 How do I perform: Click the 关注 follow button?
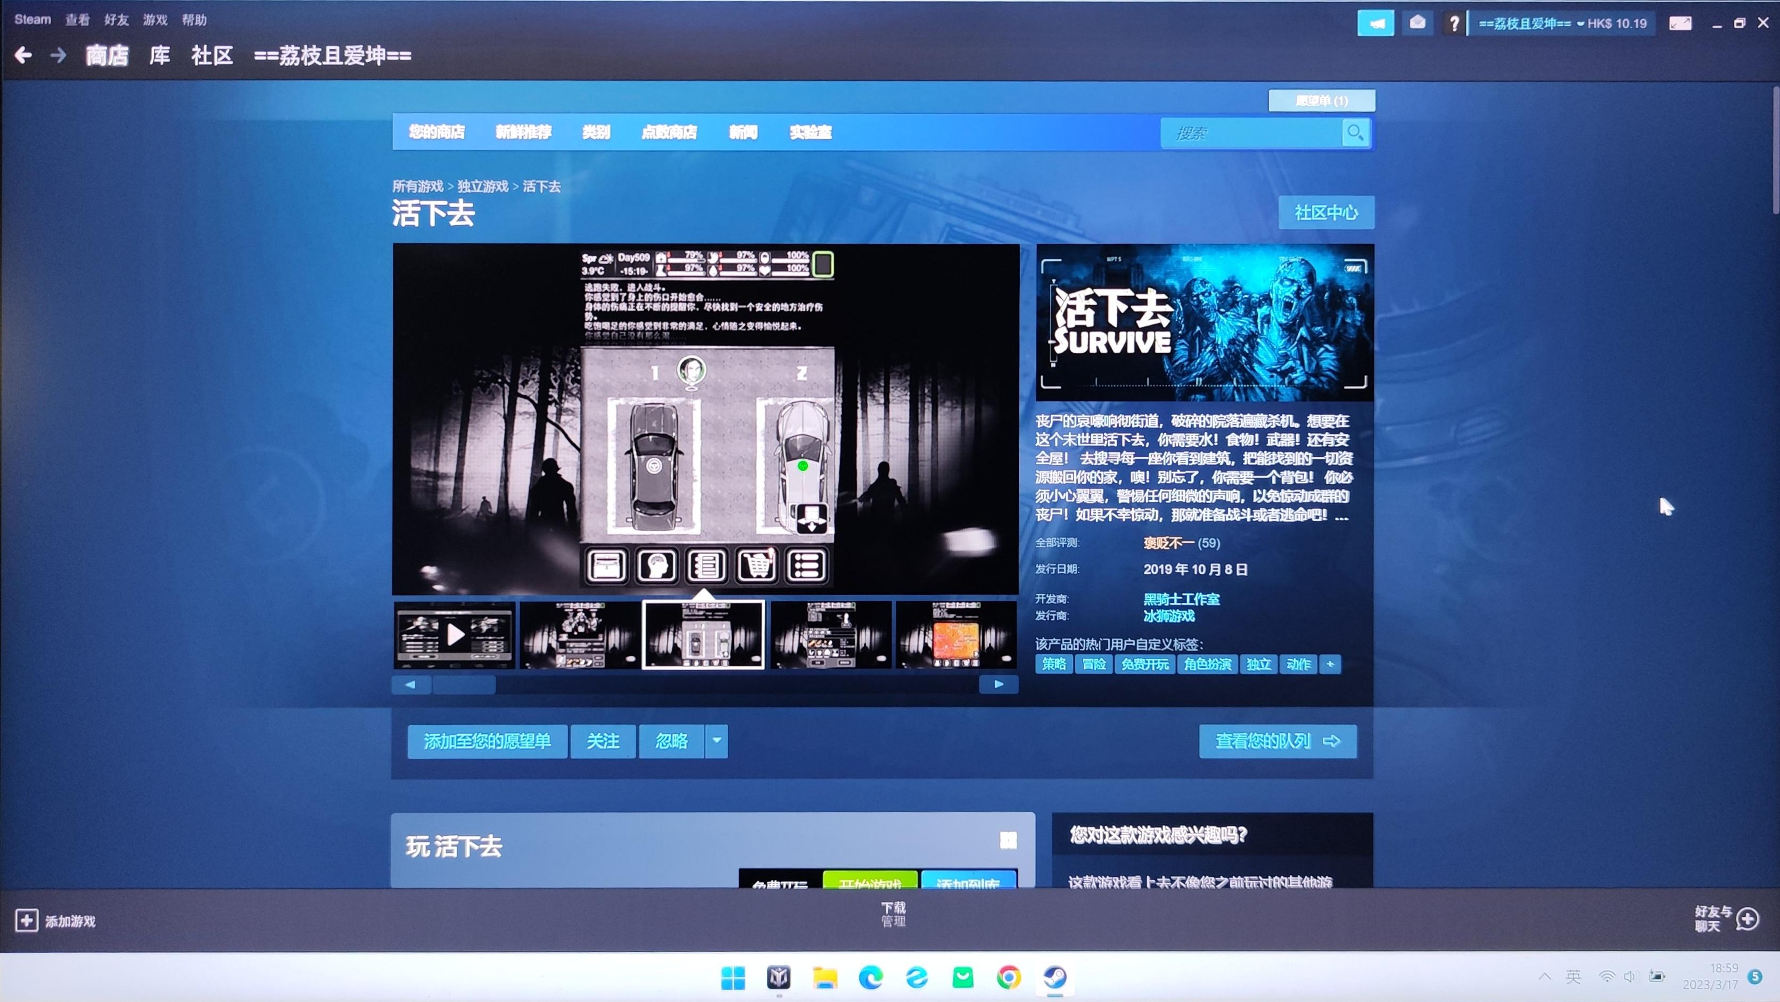603,741
